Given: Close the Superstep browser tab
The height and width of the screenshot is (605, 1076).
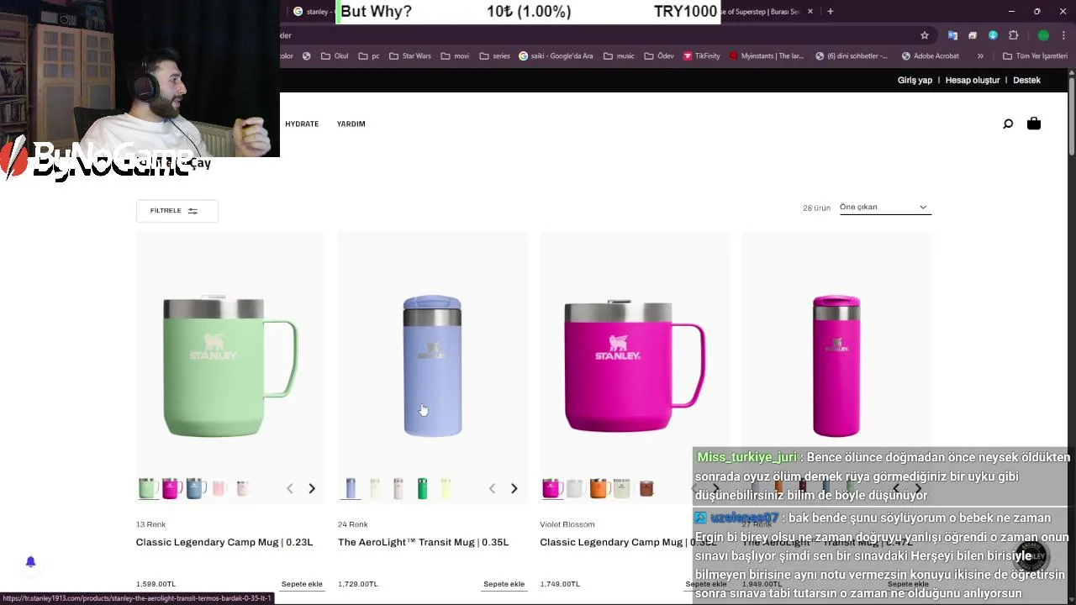Looking at the screenshot, I should click(810, 11).
